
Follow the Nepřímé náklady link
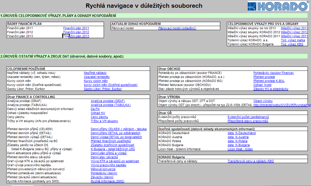pyautogui.click(x=95, y=73)
